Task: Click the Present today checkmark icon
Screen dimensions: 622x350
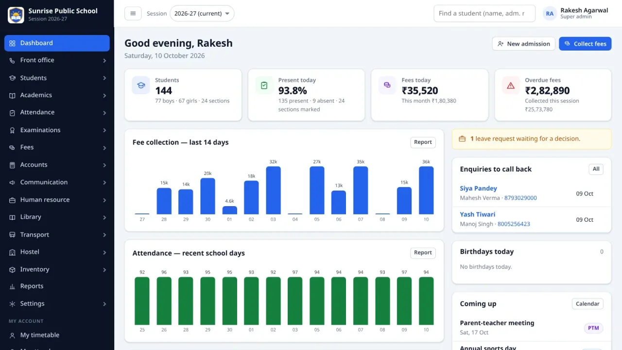Action: pos(264,86)
